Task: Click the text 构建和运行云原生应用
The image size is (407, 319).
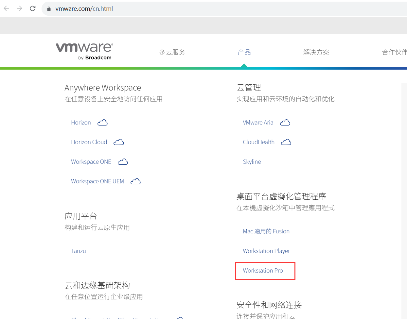Action: pyautogui.click(x=97, y=227)
